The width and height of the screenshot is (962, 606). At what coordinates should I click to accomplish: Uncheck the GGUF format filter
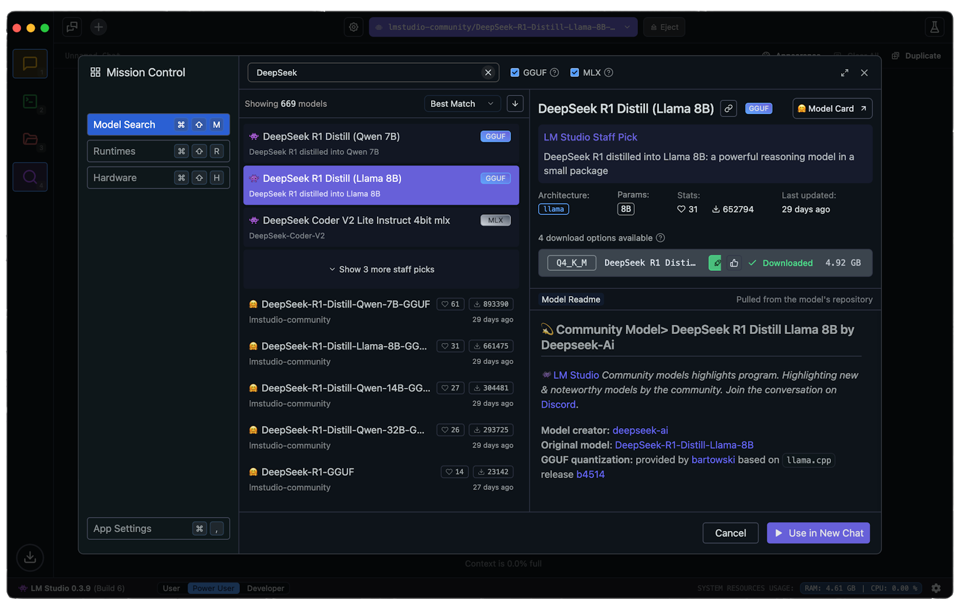[515, 72]
